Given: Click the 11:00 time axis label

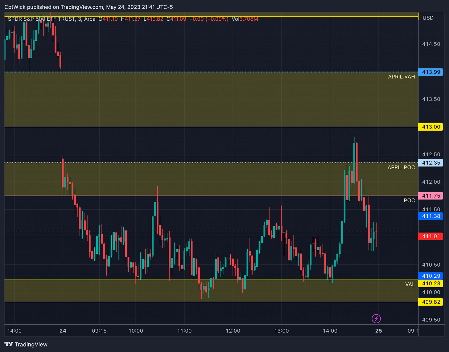Looking at the screenshot, I should click(x=184, y=331).
